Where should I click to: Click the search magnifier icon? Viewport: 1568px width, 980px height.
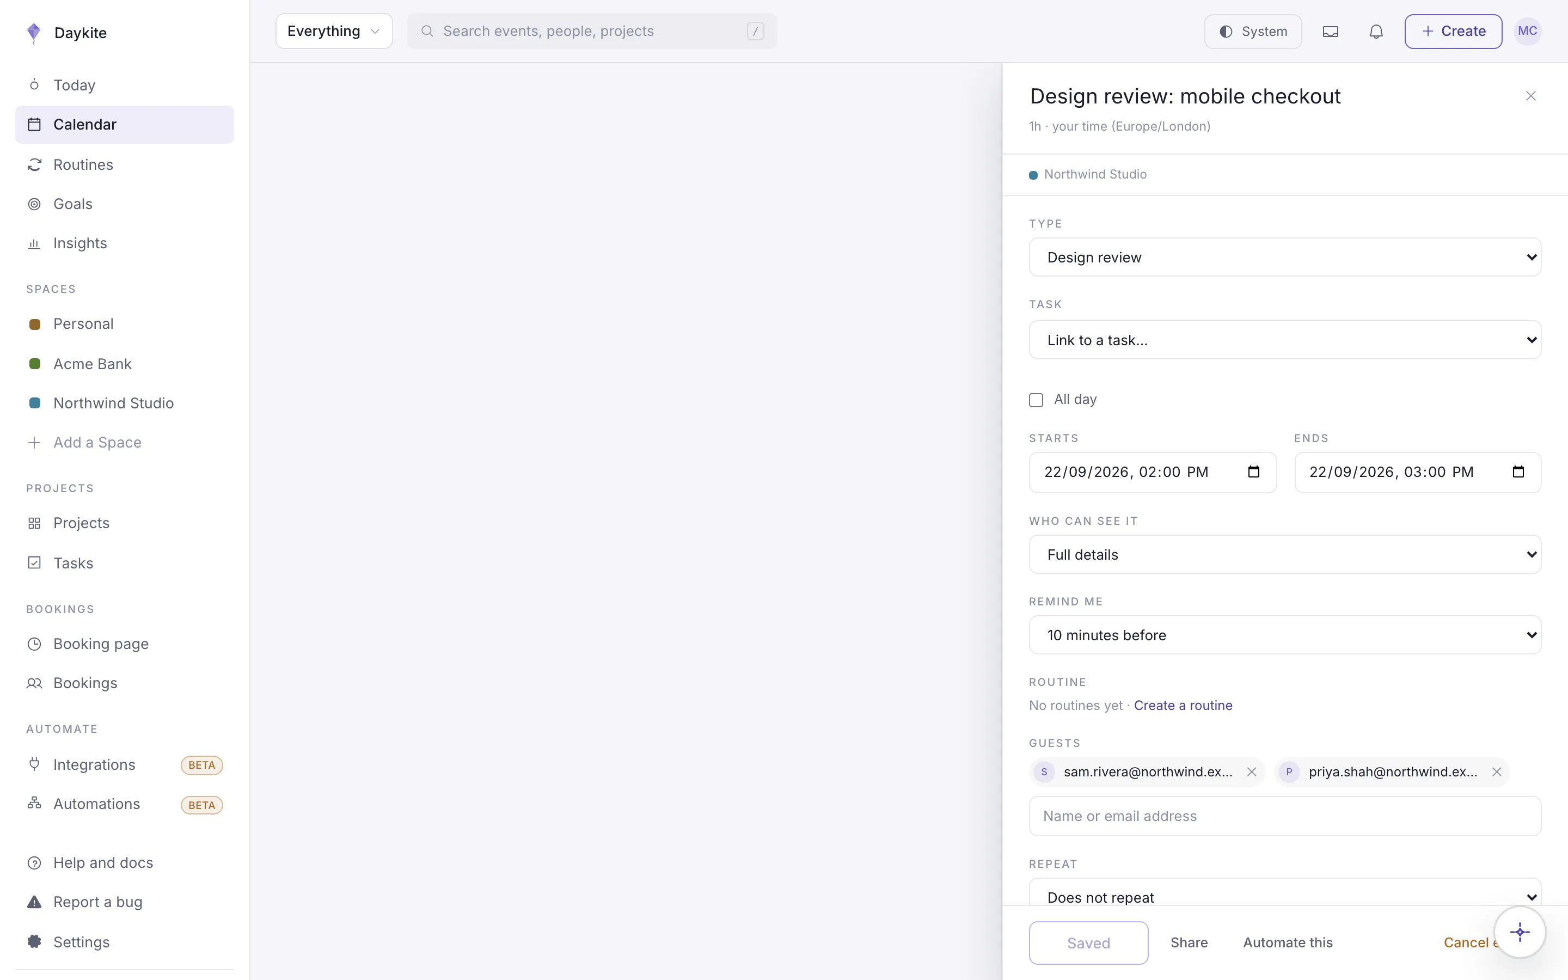point(427,31)
